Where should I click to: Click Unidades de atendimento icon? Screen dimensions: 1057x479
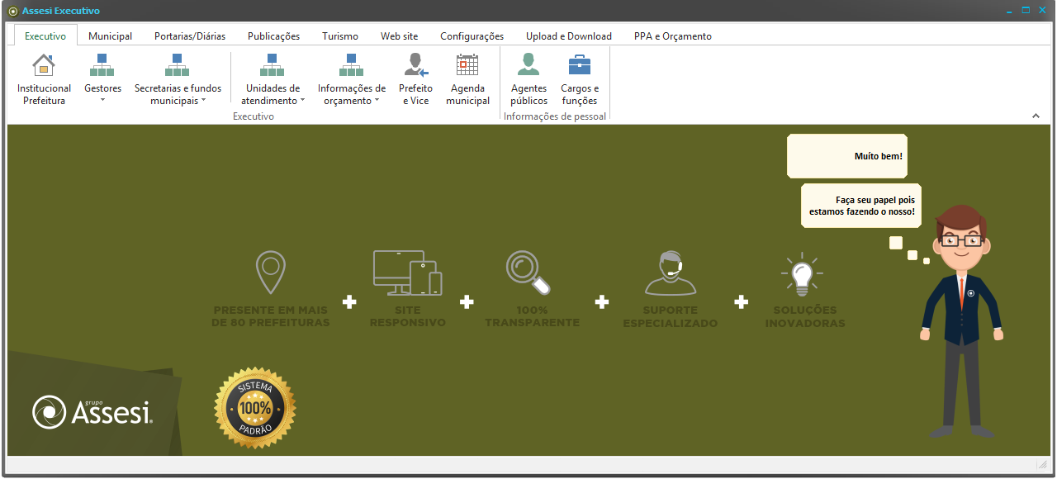pos(272,65)
